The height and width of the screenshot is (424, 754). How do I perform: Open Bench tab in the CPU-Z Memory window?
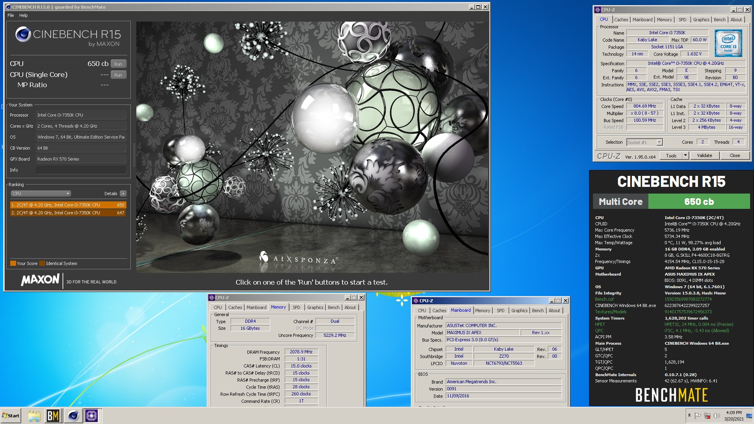333,307
